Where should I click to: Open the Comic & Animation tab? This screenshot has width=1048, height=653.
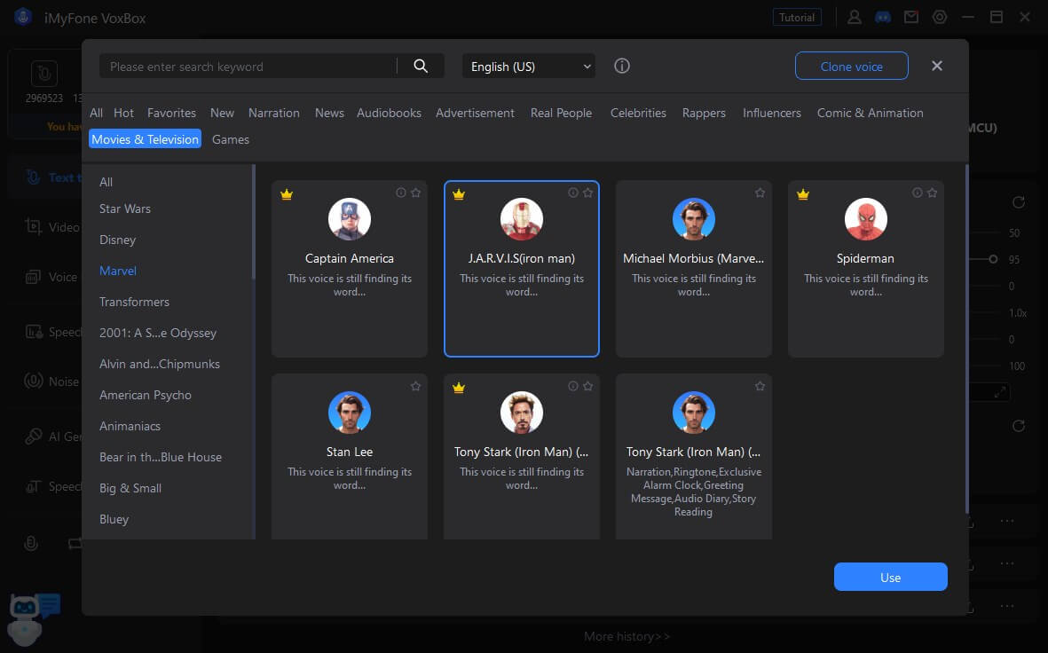coord(871,113)
